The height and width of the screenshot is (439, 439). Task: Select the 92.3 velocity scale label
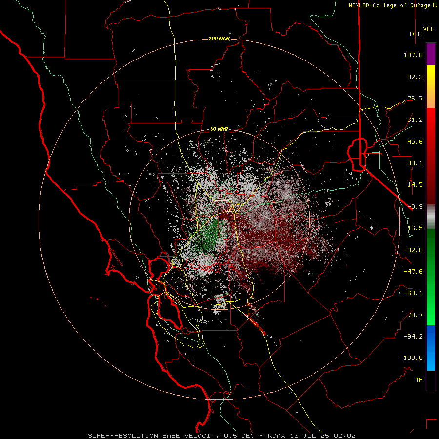(415, 77)
